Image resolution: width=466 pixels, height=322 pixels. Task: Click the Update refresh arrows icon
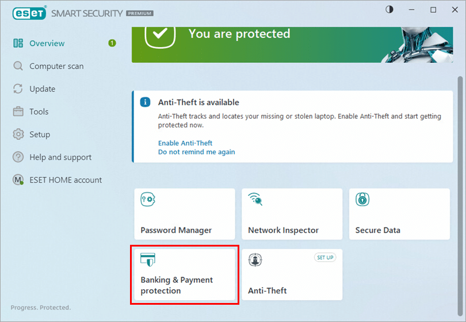[x=18, y=89]
